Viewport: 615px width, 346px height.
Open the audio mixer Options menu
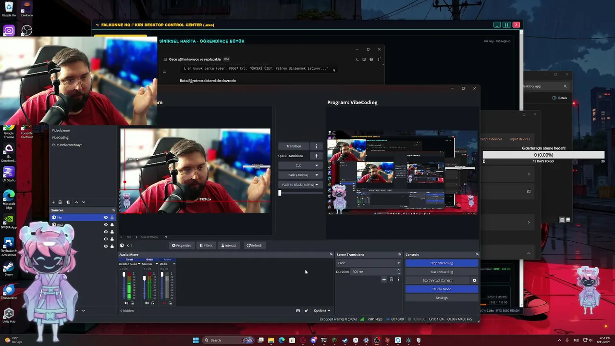coord(322,310)
